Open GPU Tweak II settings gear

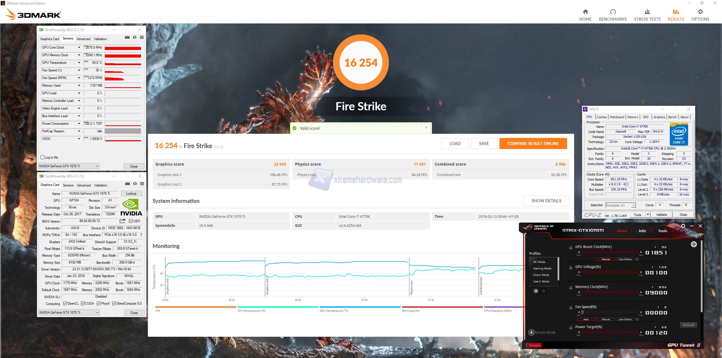[x=683, y=226]
